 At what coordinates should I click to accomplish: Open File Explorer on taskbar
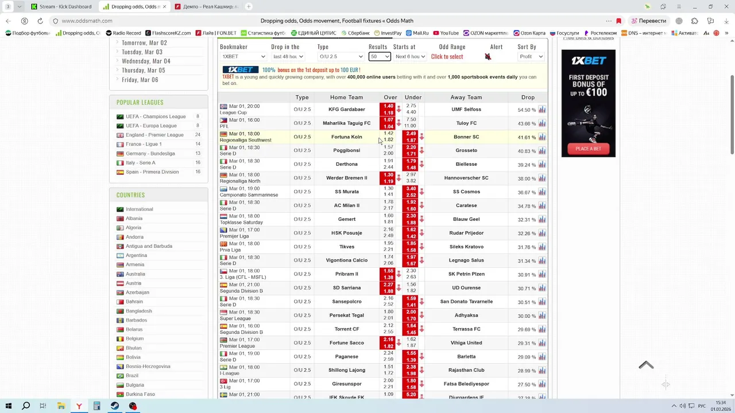[x=61, y=406]
